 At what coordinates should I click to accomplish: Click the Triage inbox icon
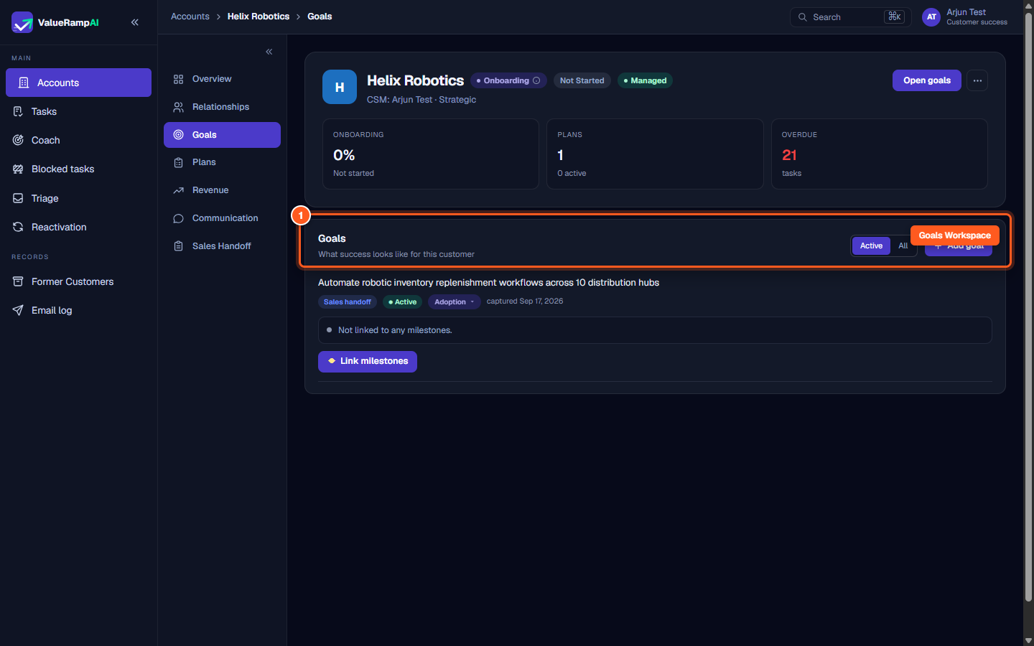[18, 198]
